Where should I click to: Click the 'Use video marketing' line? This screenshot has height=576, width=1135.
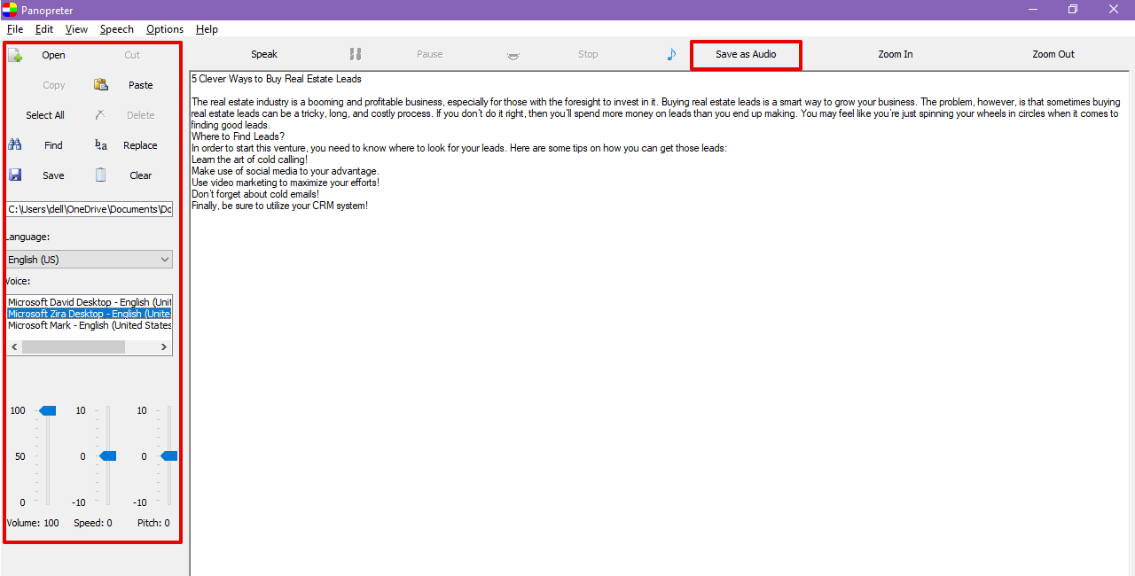click(286, 183)
